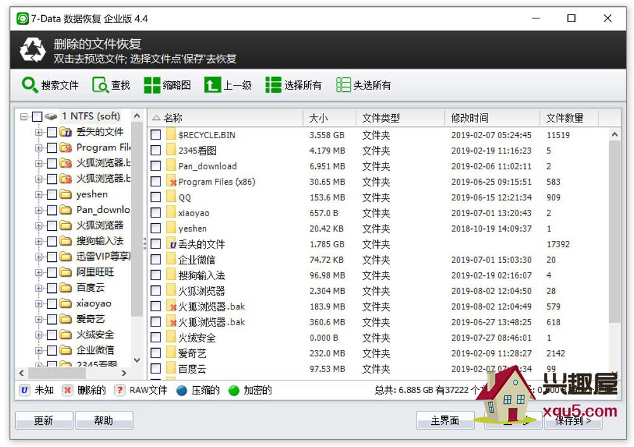Click the 2345看图 folder icon
634x447 pixels.
(171, 150)
